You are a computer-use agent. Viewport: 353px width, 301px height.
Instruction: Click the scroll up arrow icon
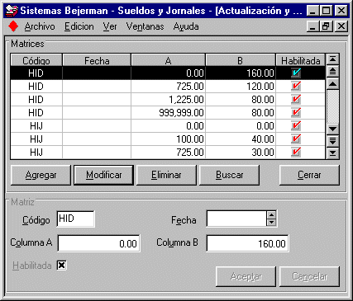coord(332,83)
